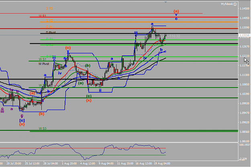Click the Myfxbook label with smiley icon
This screenshot has height=167, width=251.
tap(229, 4)
